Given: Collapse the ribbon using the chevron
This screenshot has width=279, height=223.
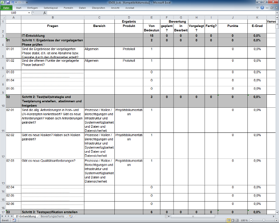Looking at the screenshot, I should (x=259, y=8).
